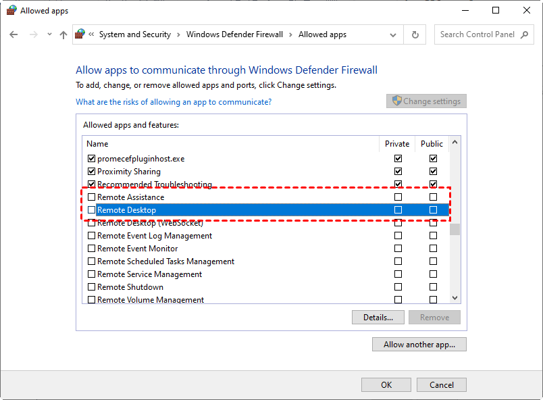The image size is (543, 400).
Task: Click the scroll up arrow of app list
Action: click(455, 143)
